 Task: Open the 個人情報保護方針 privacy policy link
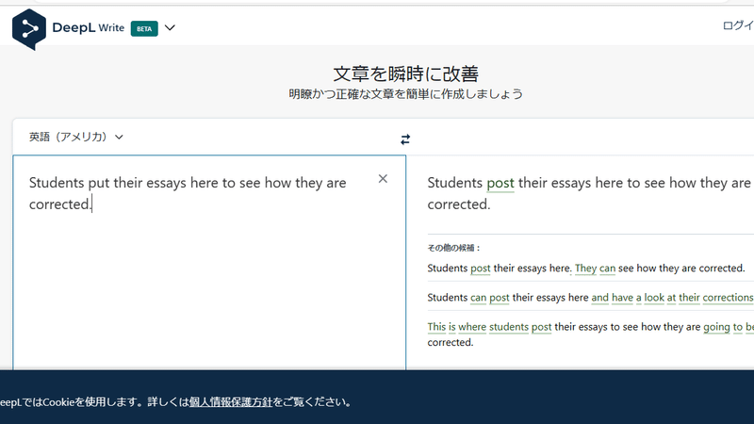coord(231,402)
